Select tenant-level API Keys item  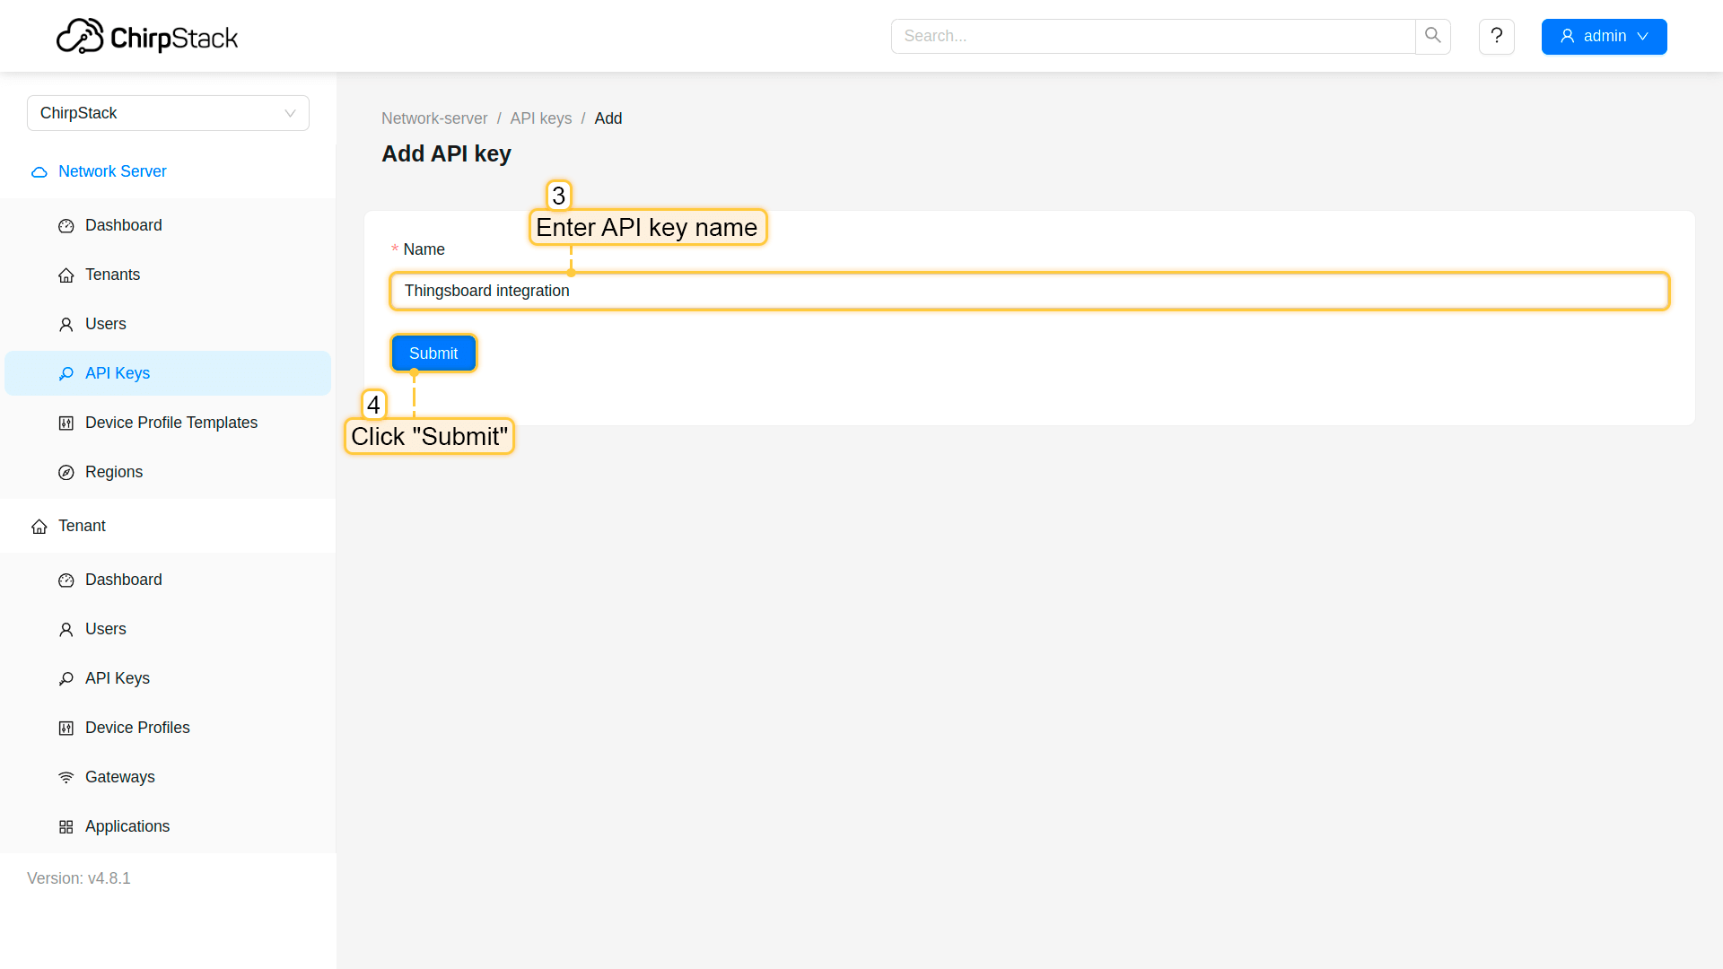pyautogui.click(x=117, y=678)
